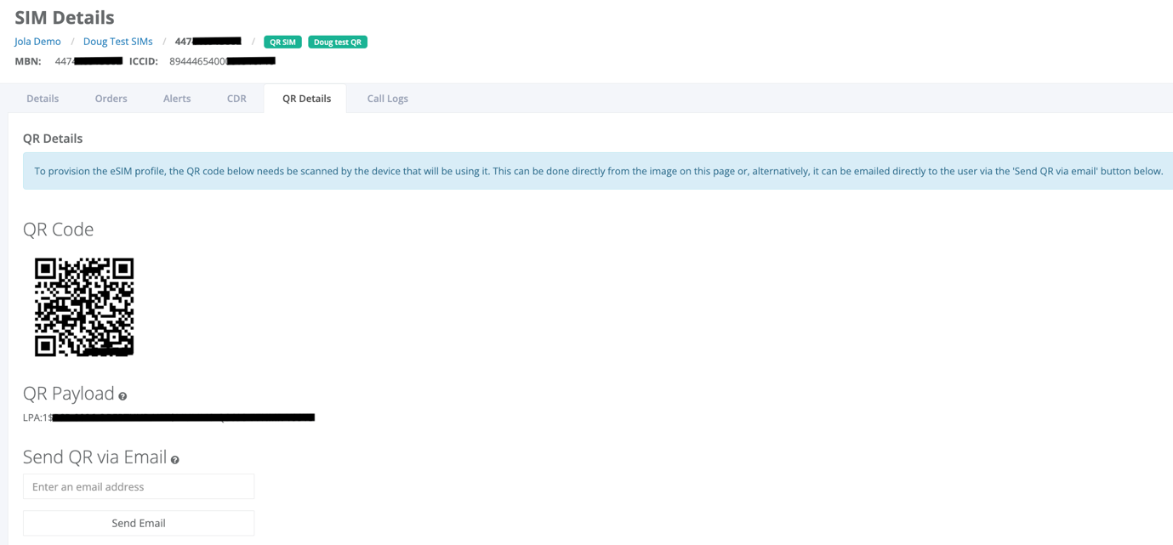Viewport: 1173px width, 545px height.
Task: Click the Send Email button
Action: [139, 523]
